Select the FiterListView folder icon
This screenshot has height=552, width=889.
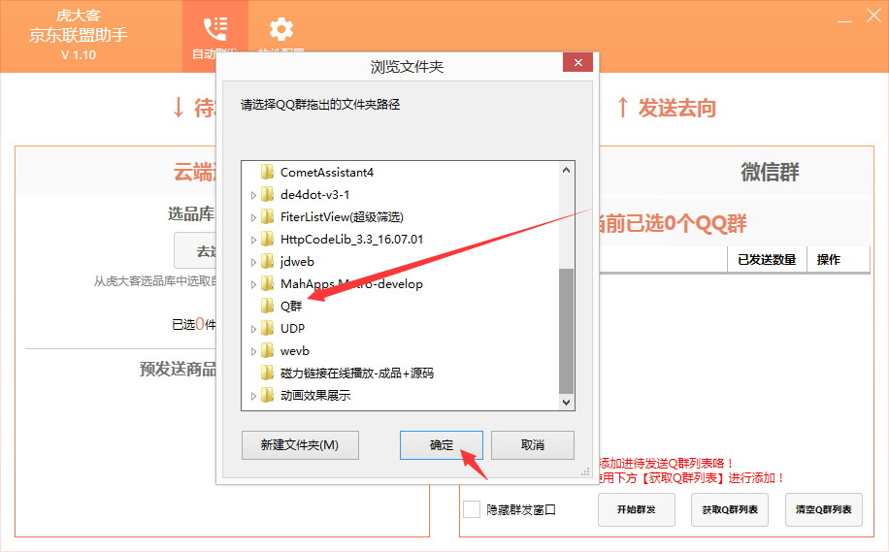point(268,217)
